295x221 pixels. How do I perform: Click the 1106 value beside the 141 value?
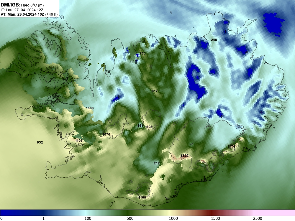[149, 127]
